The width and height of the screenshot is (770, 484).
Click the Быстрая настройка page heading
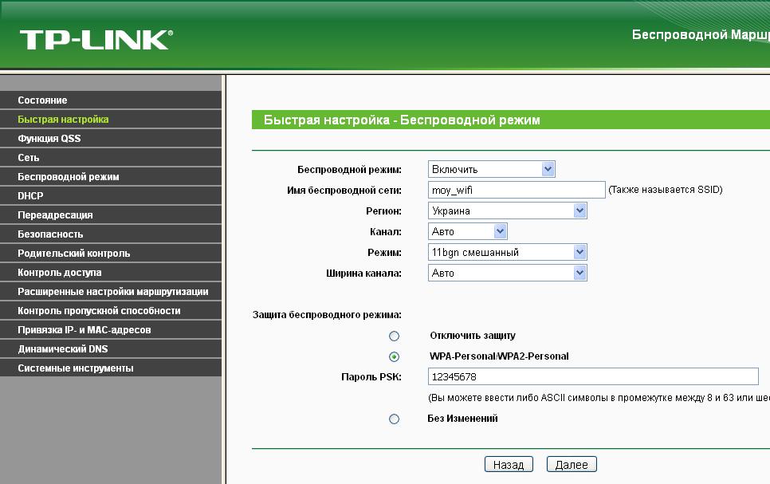[402, 120]
